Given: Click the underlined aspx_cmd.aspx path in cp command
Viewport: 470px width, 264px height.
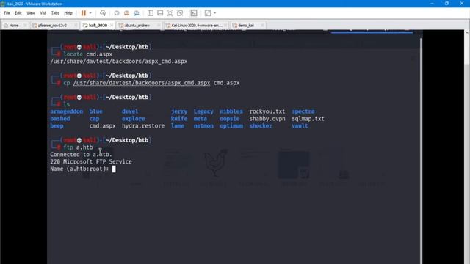Looking at the screenshot, I should click(142, 83).
